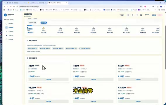This screenshot has width=166, height=105.
Task: Select the VIP4 level marker
Action: (93, 29)
